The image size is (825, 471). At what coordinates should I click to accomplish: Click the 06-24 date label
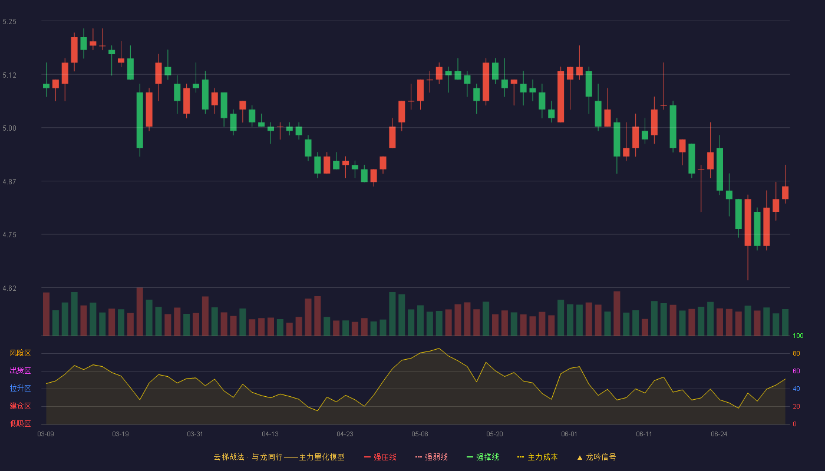[x=719, y=434]
